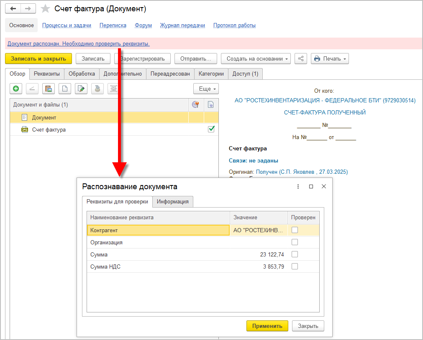Open the Еще dropdown menu

click(206, 89)
